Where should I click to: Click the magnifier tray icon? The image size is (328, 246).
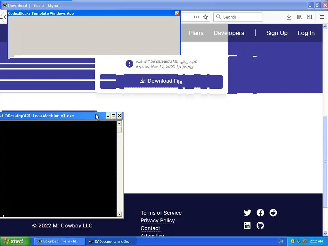pos(304,242)
